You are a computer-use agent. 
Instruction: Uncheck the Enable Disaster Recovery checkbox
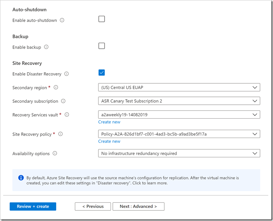pos(102,72)
